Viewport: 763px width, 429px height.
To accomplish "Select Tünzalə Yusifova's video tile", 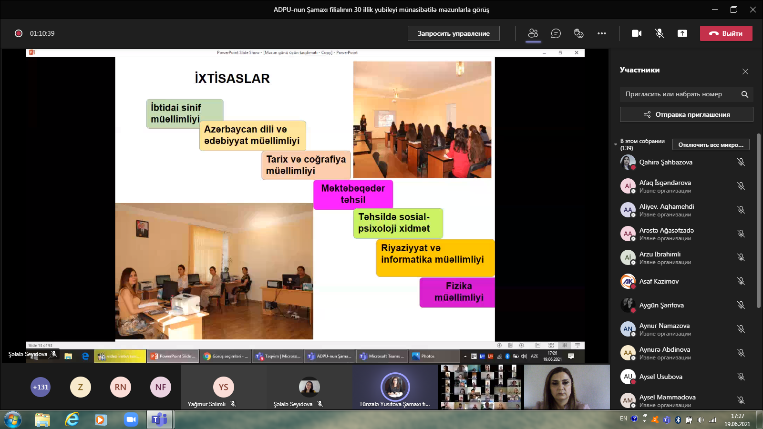I will (x=395, y=387).
